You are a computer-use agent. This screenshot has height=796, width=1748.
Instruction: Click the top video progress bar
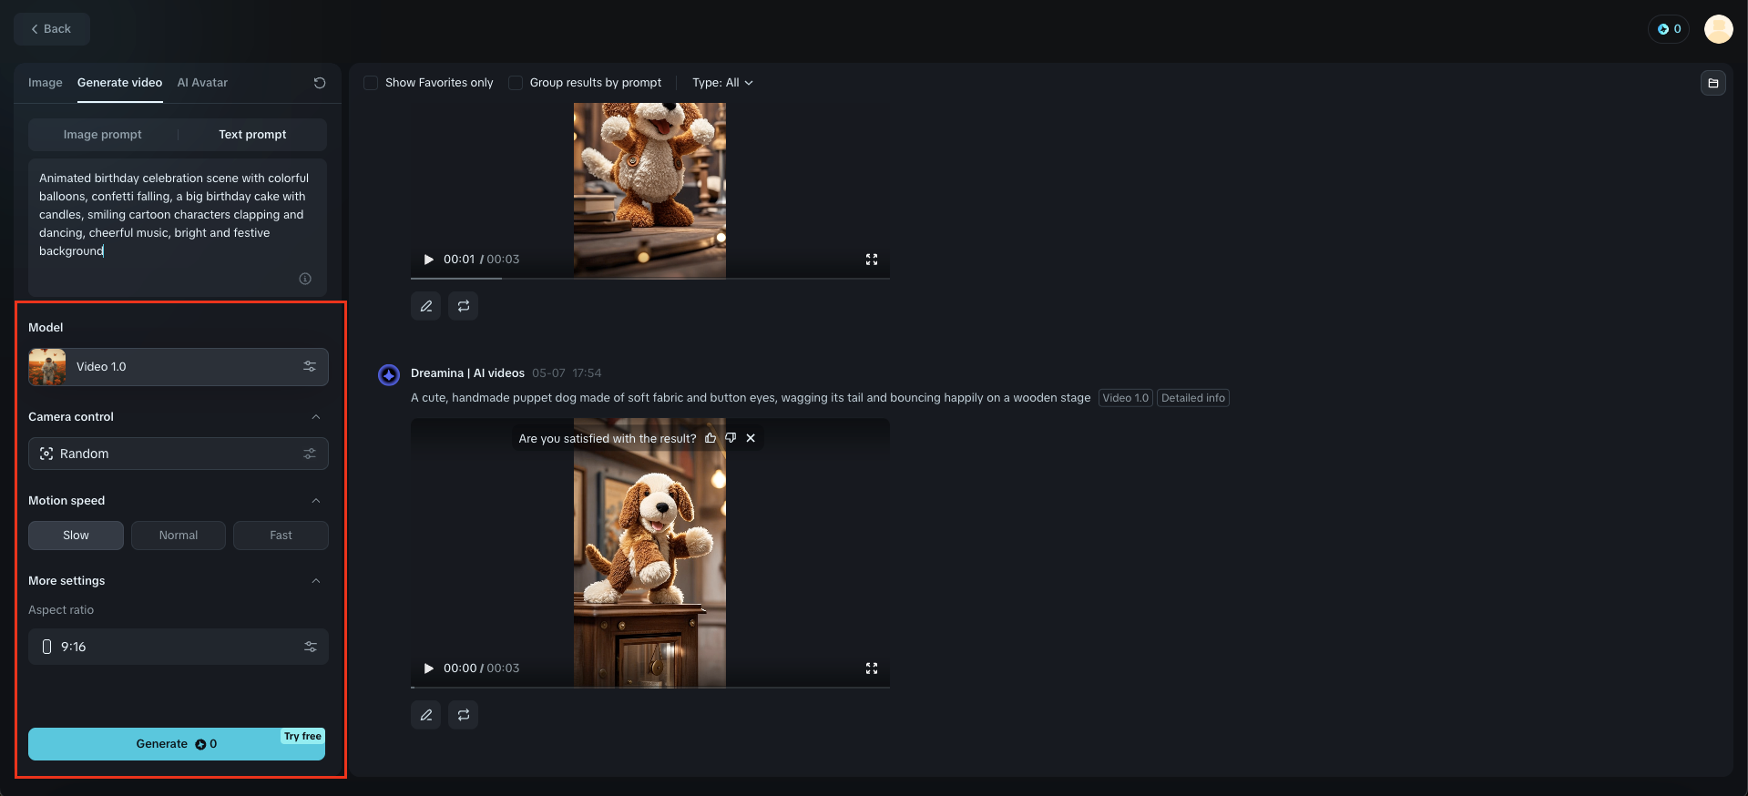[x=649, y=278]
